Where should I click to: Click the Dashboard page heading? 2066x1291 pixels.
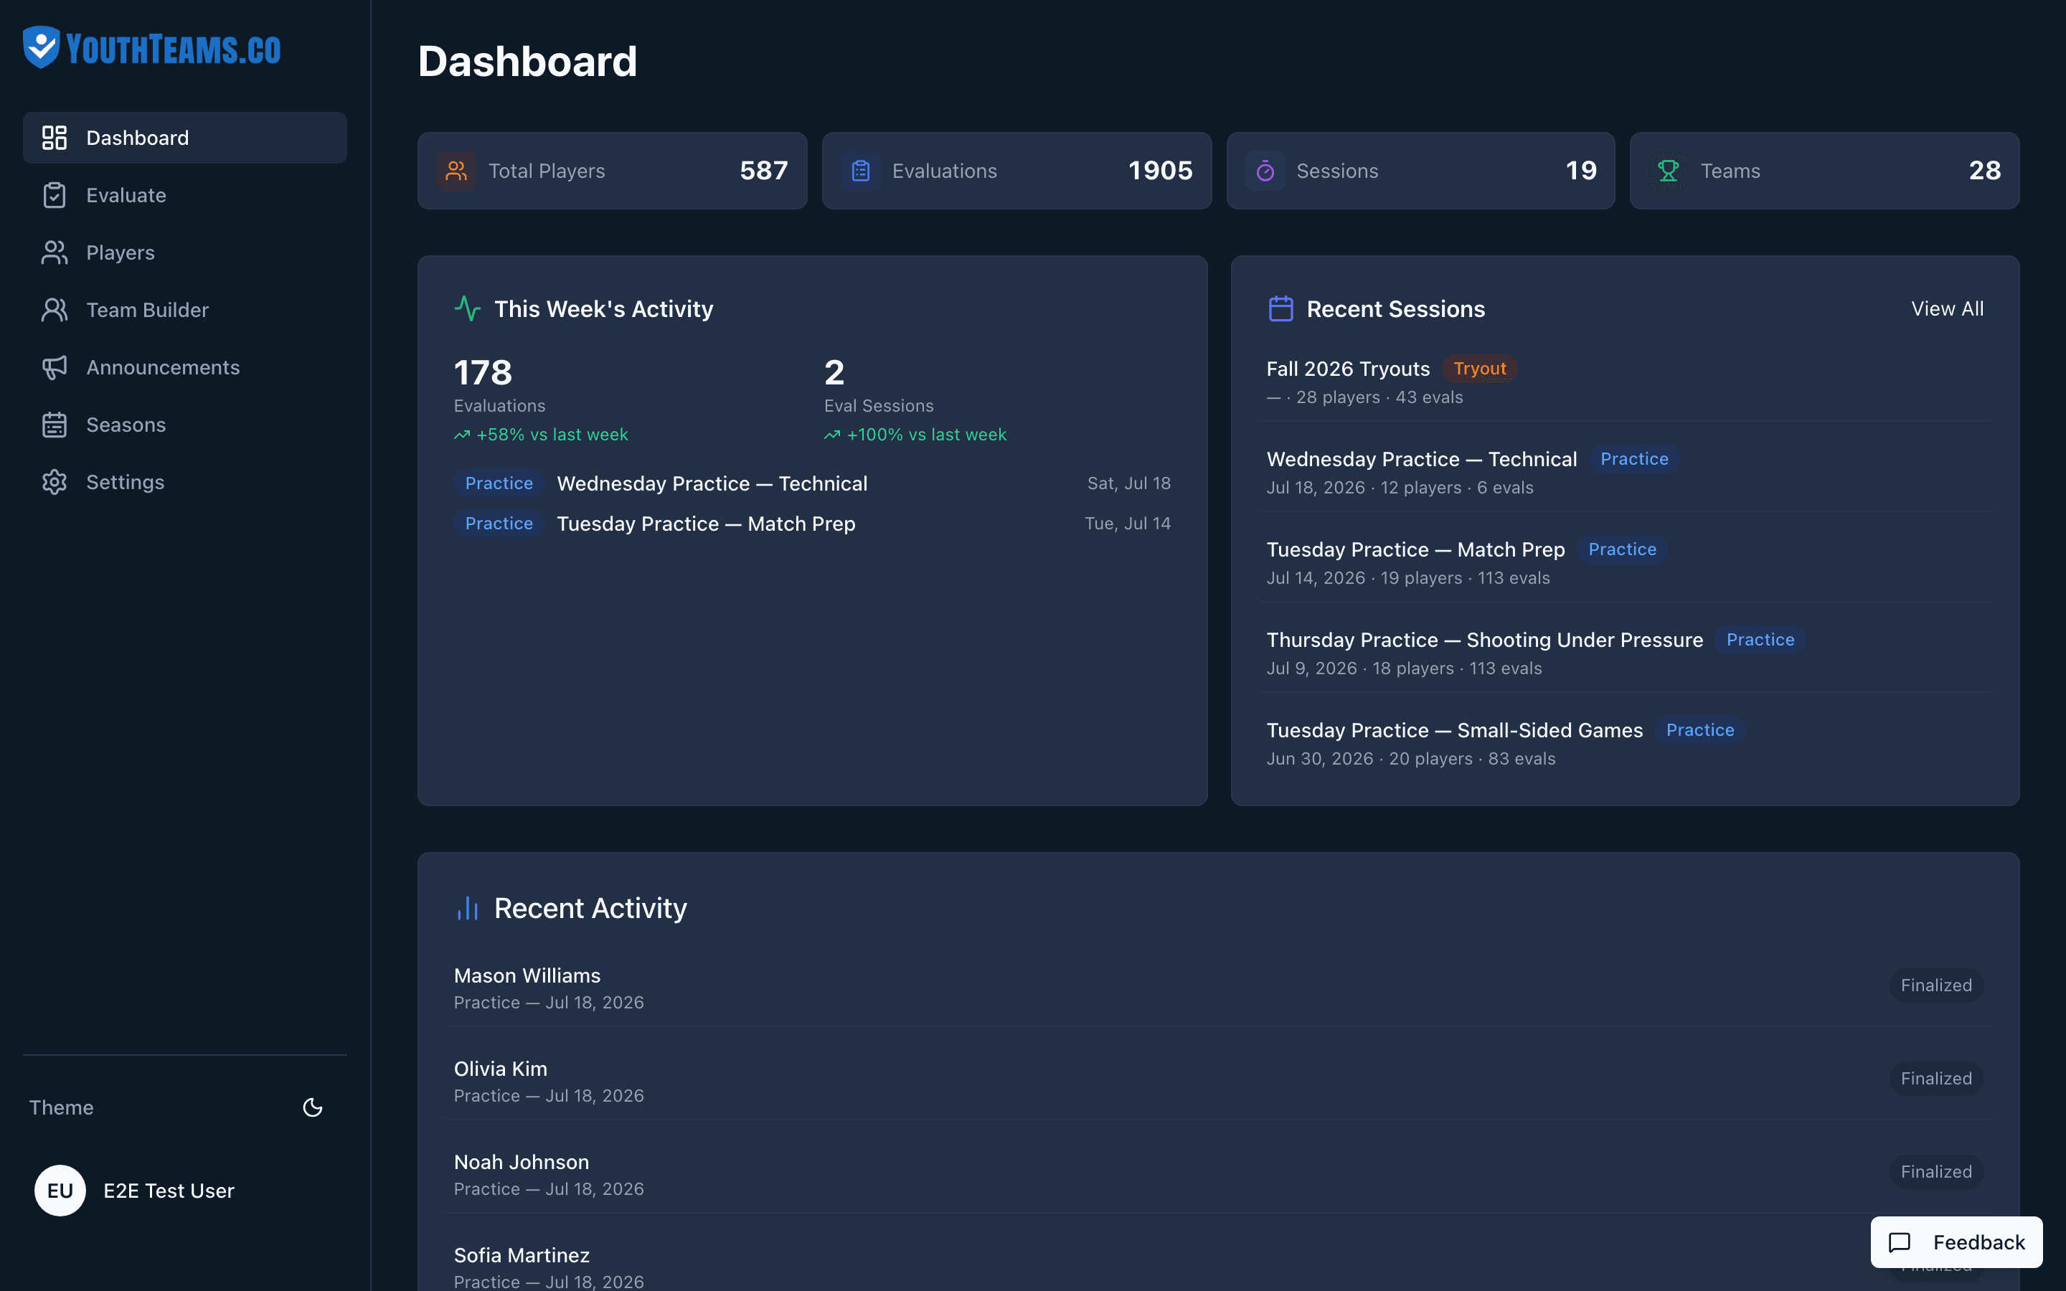[527, 62]
